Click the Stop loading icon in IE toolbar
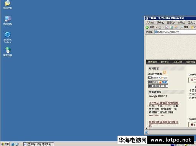Image resolution: width=196 pixels, height=146 pixels. tap(167, 27)
